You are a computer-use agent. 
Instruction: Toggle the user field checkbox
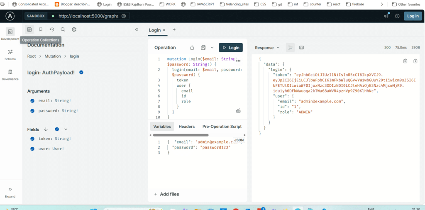(32, 149)
